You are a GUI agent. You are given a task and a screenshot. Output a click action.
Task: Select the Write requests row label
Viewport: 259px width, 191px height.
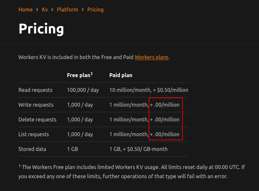36,105
